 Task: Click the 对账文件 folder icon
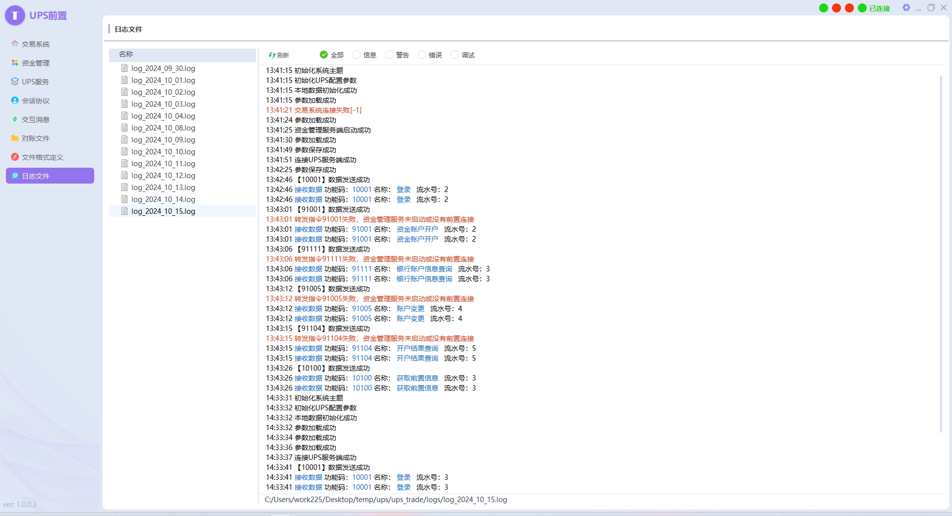pos(15,138)
